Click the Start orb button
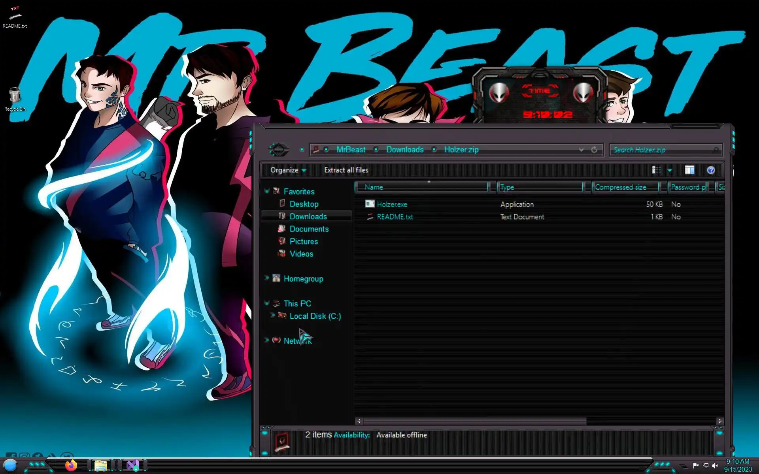The width and height of the screenshot is (759, 474). [10, 465]
